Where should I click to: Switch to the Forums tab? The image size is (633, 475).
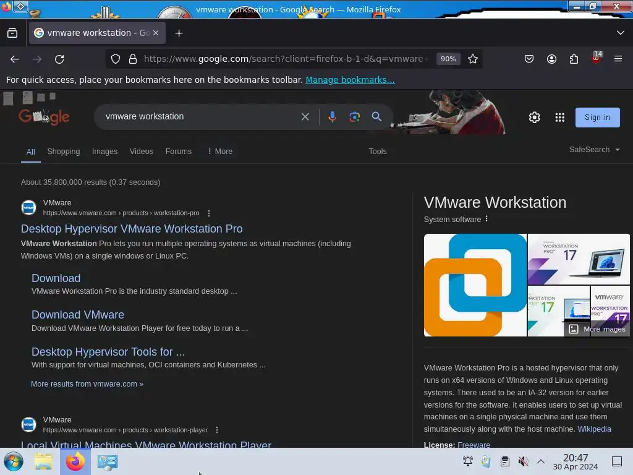(x=179, y=152)
